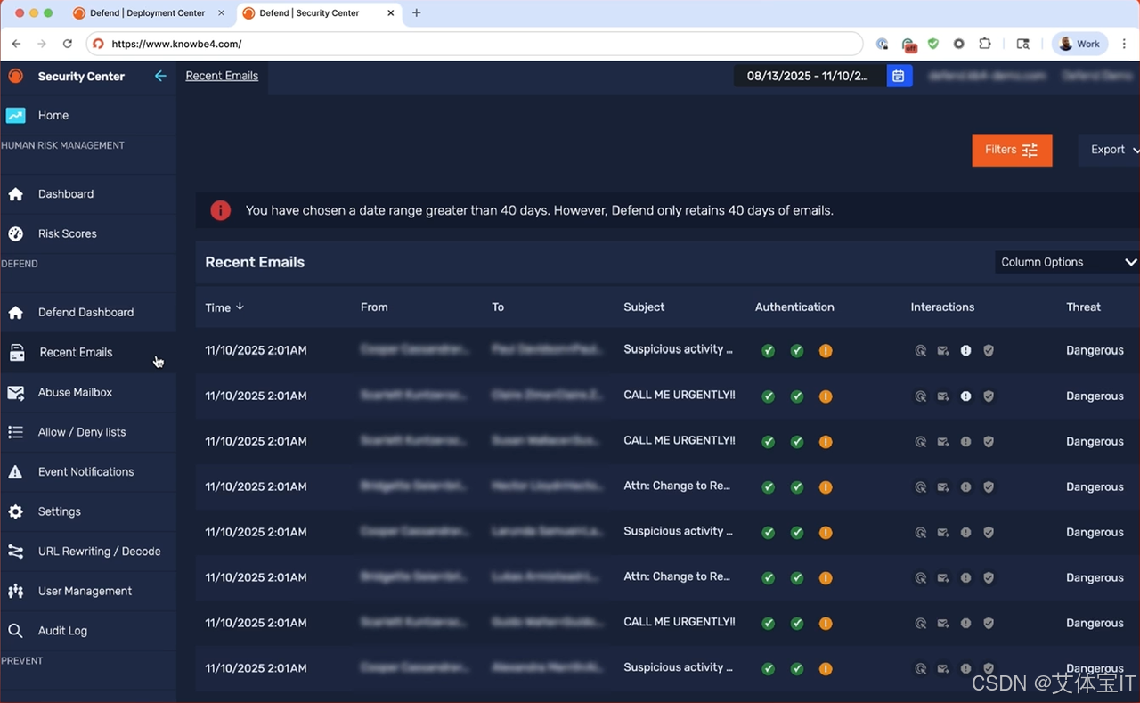Click the browser address bar URL
1140x703 pixels.
click(176, 44)
